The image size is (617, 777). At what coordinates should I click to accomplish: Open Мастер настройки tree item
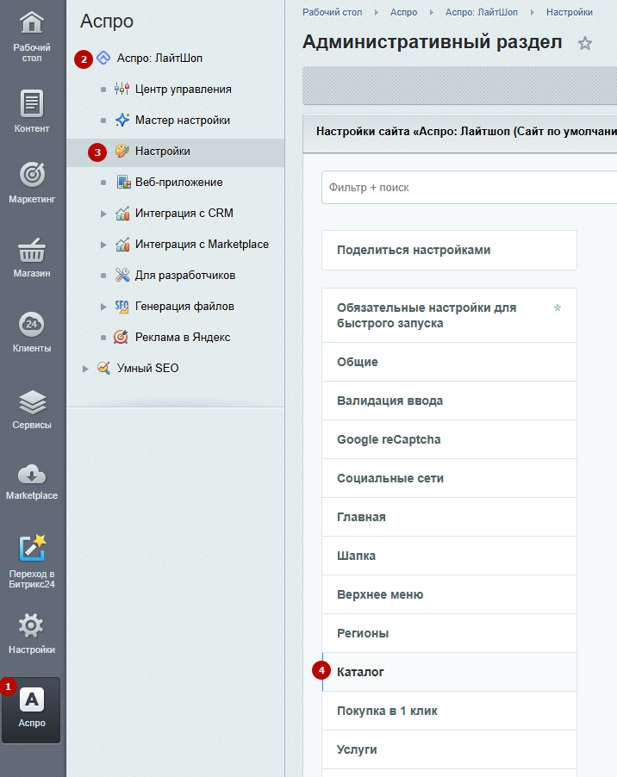[183, 120]
